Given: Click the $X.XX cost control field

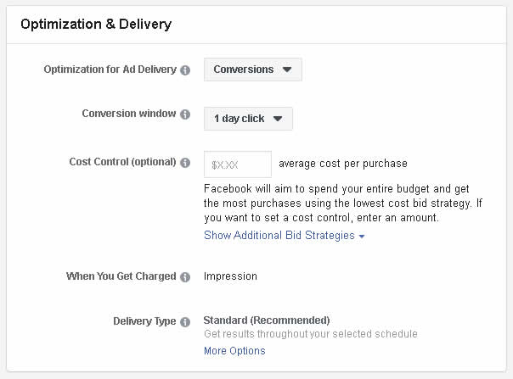Looking at the screenshot, I should coord(238,164).
